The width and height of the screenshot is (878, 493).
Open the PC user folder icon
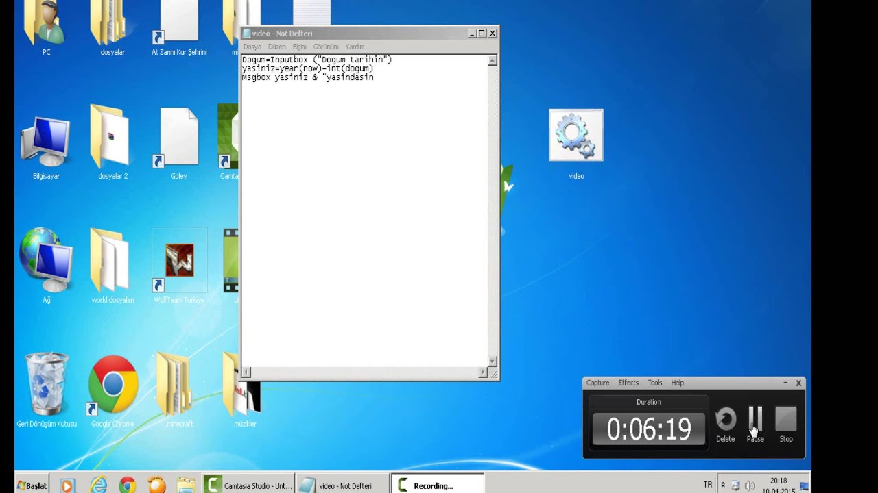point(46,24)
